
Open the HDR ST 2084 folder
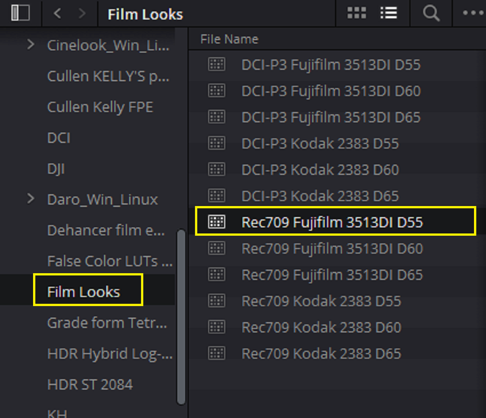point(90,385)
